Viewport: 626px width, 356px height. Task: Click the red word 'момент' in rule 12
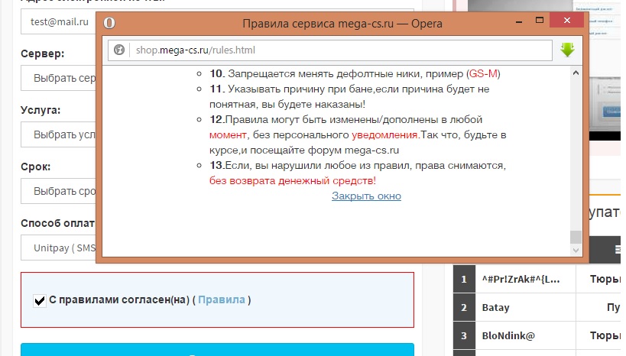tap(228, 135)
